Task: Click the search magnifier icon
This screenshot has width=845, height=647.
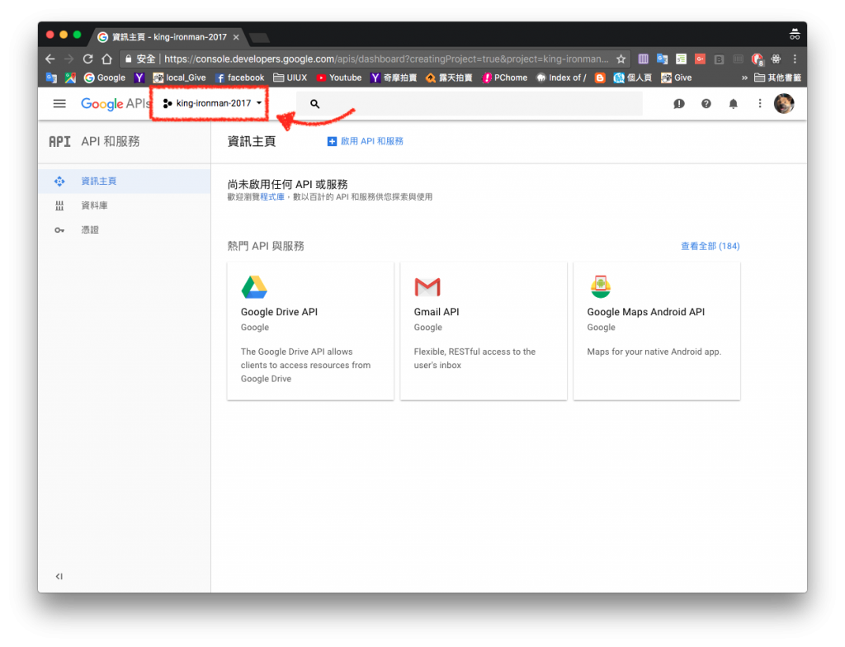Action: tap(314, 103)
